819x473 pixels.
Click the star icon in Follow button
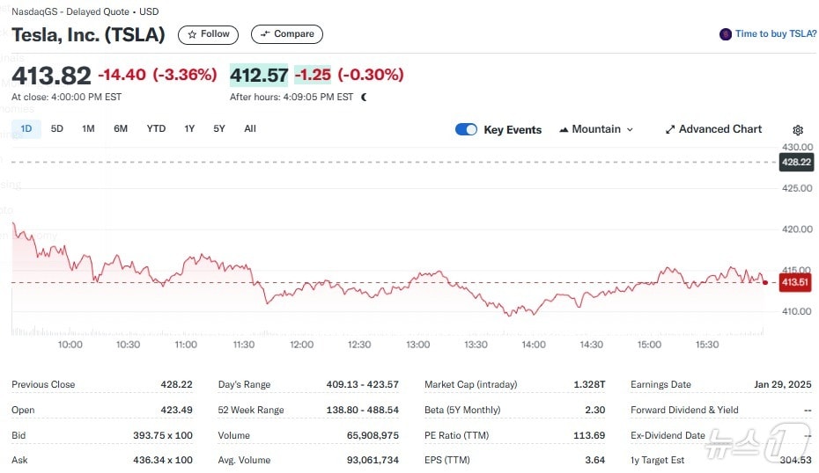[192, 34]
